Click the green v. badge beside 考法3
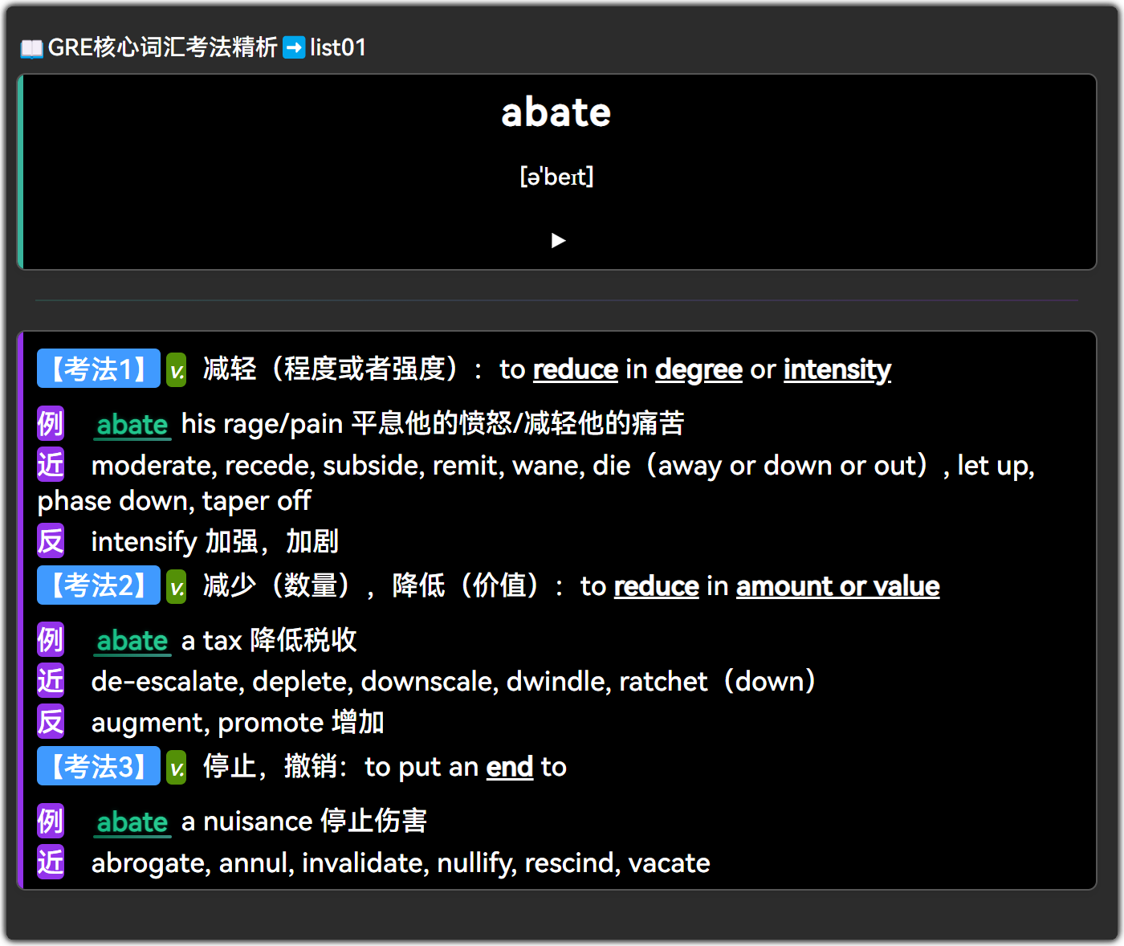The image size is (1124, 946). coord(177,768)
